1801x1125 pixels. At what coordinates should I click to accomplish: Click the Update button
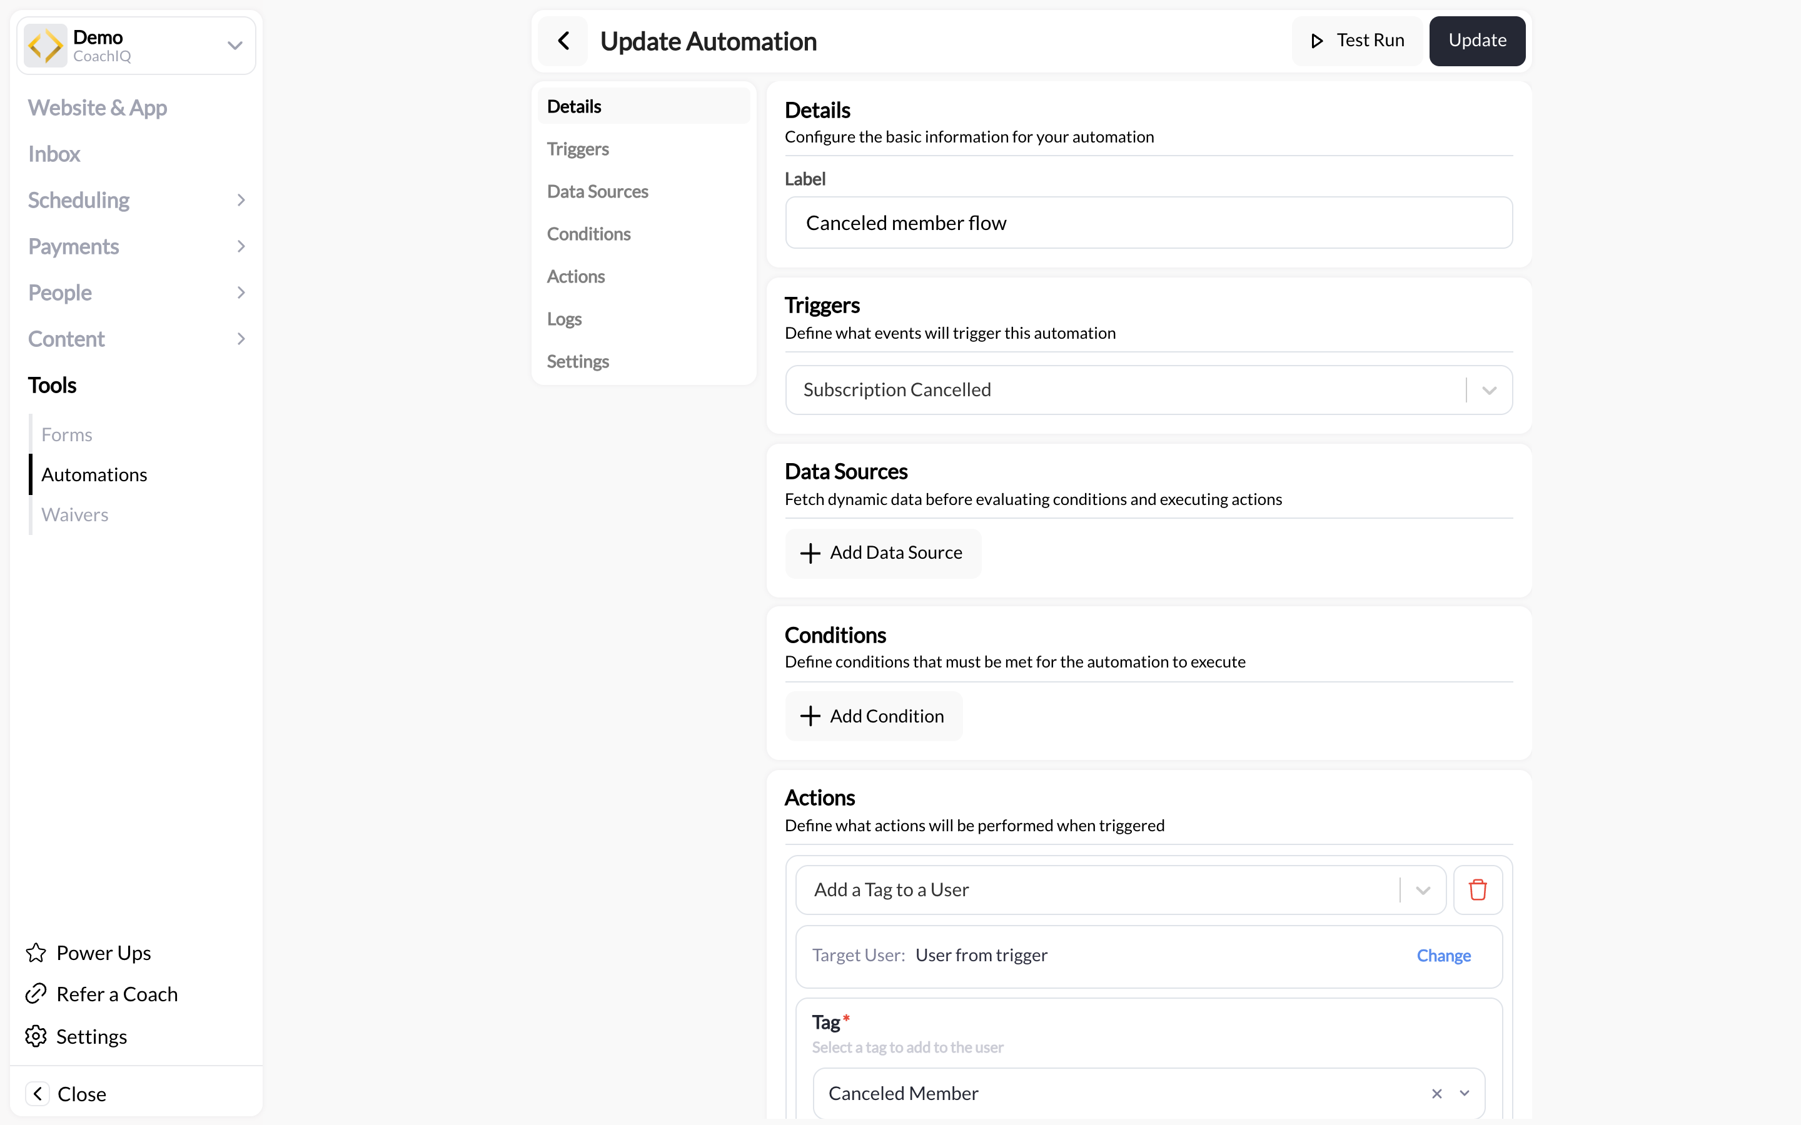tap(1476, 41)
